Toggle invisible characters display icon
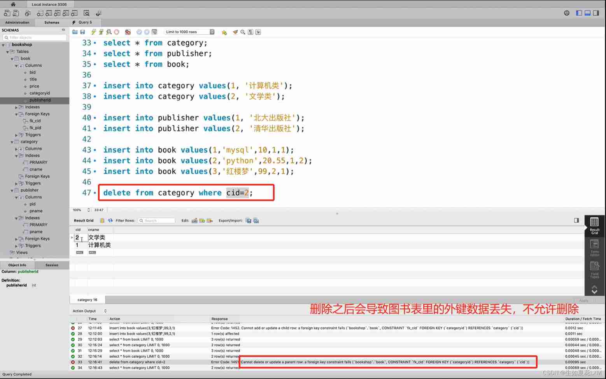This screenshot has height=379, width=606. (250, 32)
